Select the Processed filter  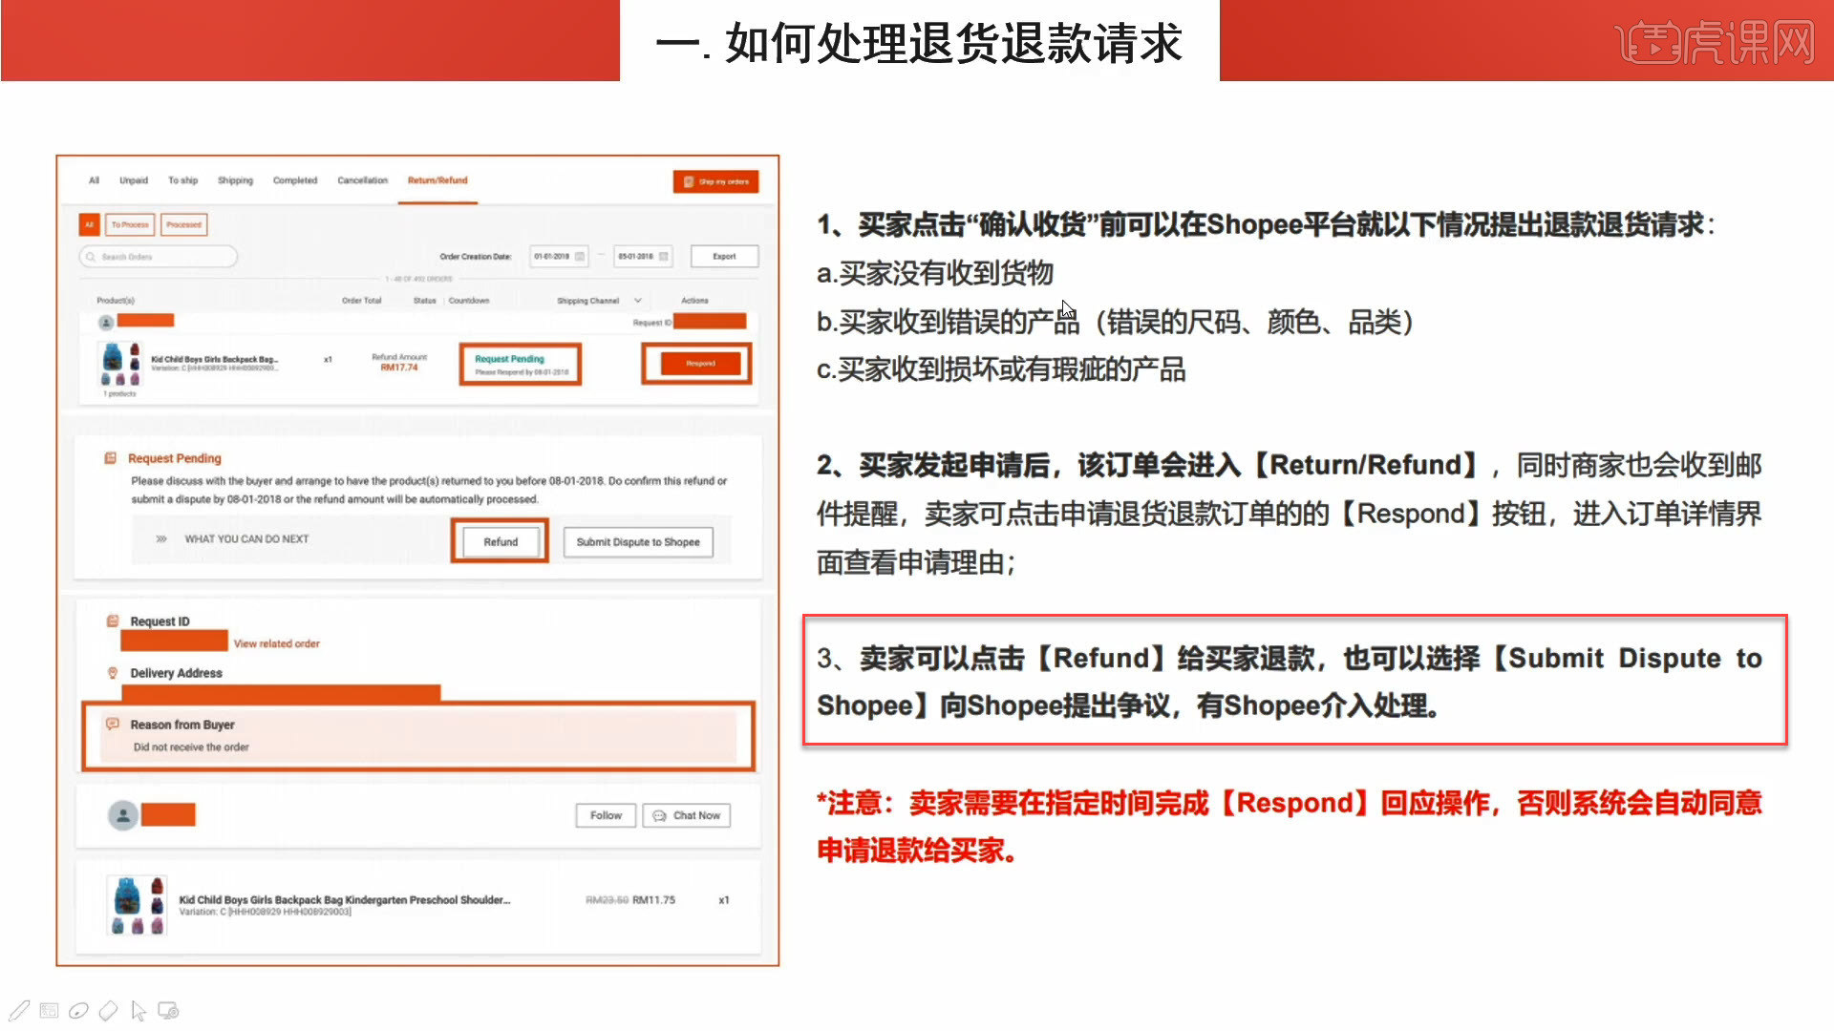(183, 224)
